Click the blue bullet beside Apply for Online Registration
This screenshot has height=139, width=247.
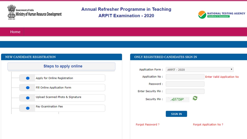pos(28,78)
